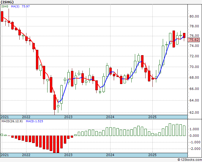
Task: Click the tall red candlestick topping near 77
Action: pyautogui.click(x=174, y=39)
